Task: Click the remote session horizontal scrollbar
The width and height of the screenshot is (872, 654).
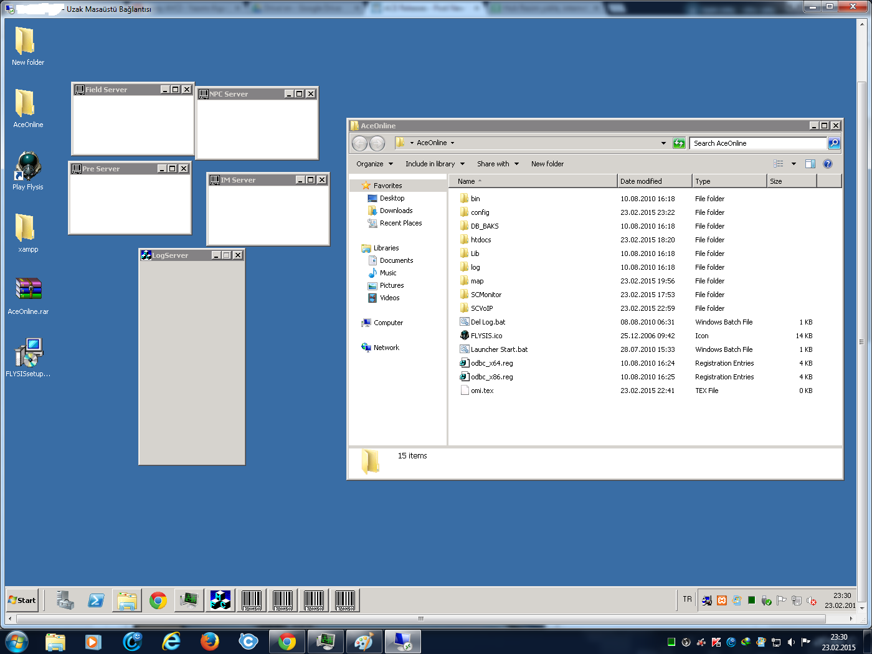Action: point(420,618)
